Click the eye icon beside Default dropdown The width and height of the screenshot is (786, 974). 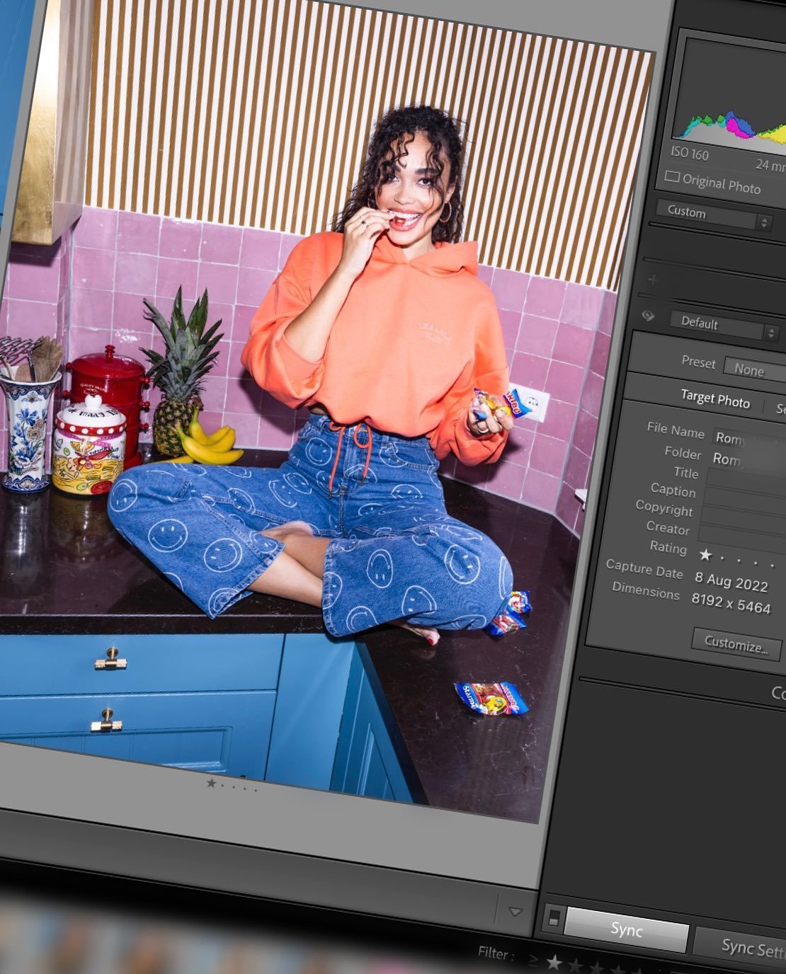[648, 316]
